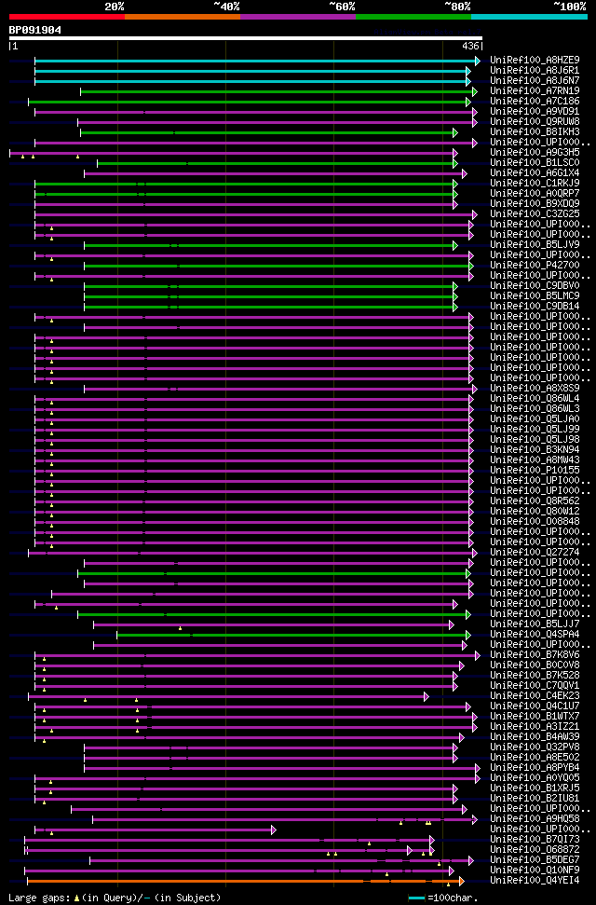Select the UniRef100_B3KN94 label
This screenshot has width=596, height=905.
535,449
